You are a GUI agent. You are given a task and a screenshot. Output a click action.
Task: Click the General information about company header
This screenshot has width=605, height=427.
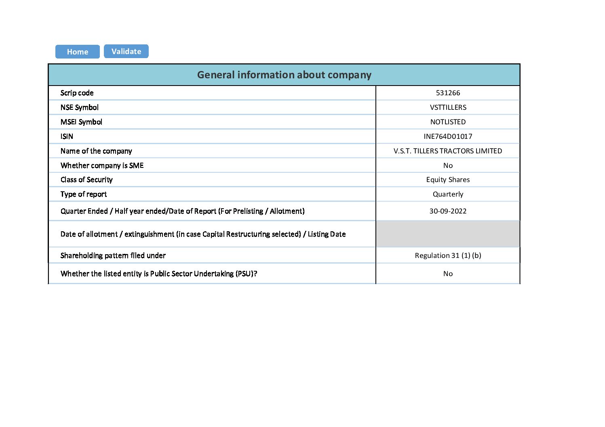pyautogui.click(x=284, y=75)
